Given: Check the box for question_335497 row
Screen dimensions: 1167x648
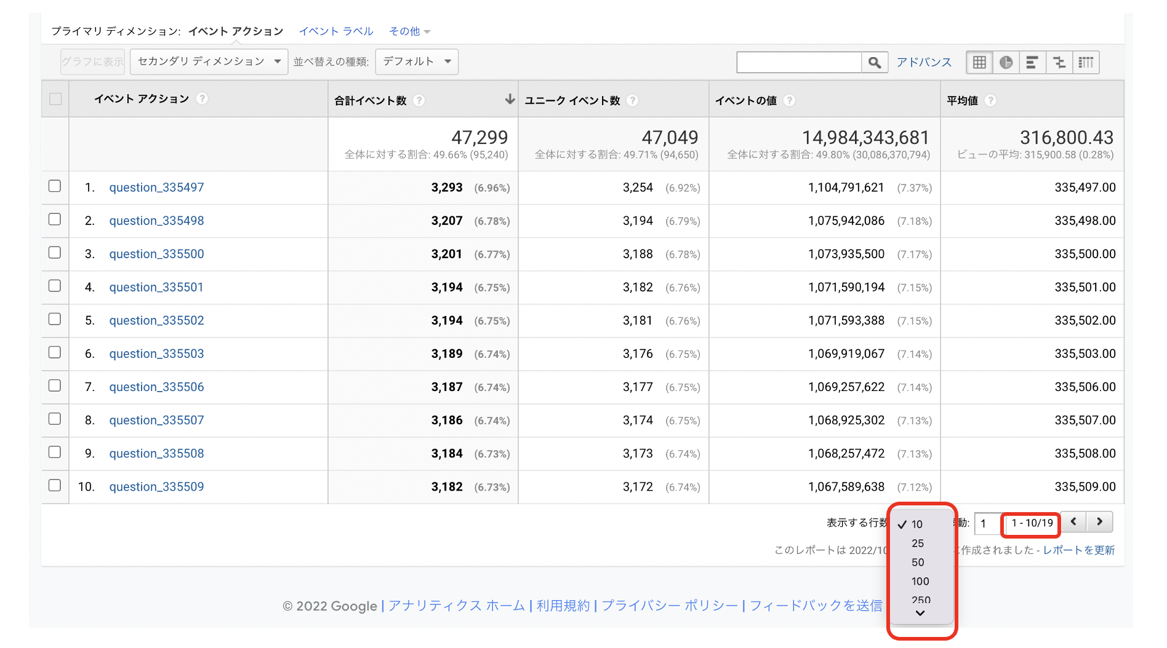Looking at the screenshot, I should pos(55,186).
